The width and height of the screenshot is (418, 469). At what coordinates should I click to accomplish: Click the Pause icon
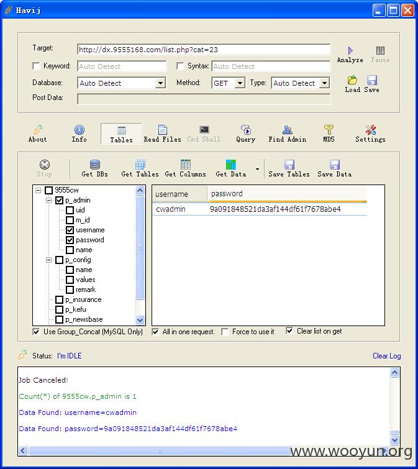(x=380, y=50)
